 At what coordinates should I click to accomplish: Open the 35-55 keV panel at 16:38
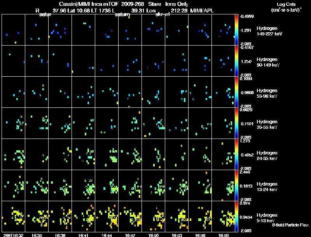[60, 123]
